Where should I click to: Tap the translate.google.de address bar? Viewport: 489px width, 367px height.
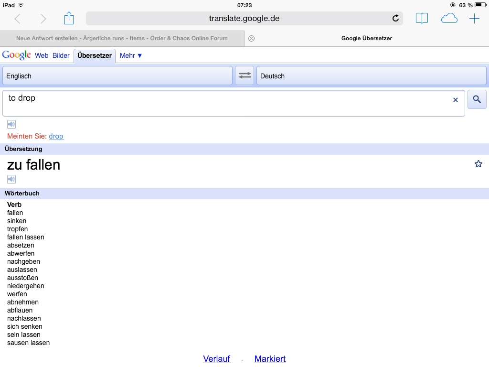coord(244,19)
